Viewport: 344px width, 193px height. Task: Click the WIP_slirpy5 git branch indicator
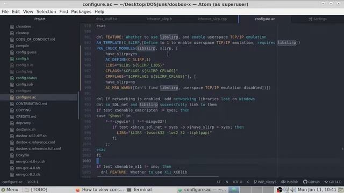tap(265, 182)
